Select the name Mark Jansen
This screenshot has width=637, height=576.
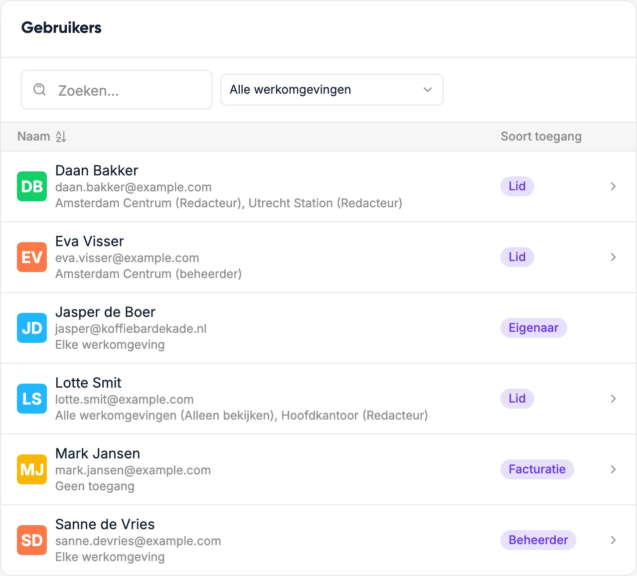[x=98, y=453]
